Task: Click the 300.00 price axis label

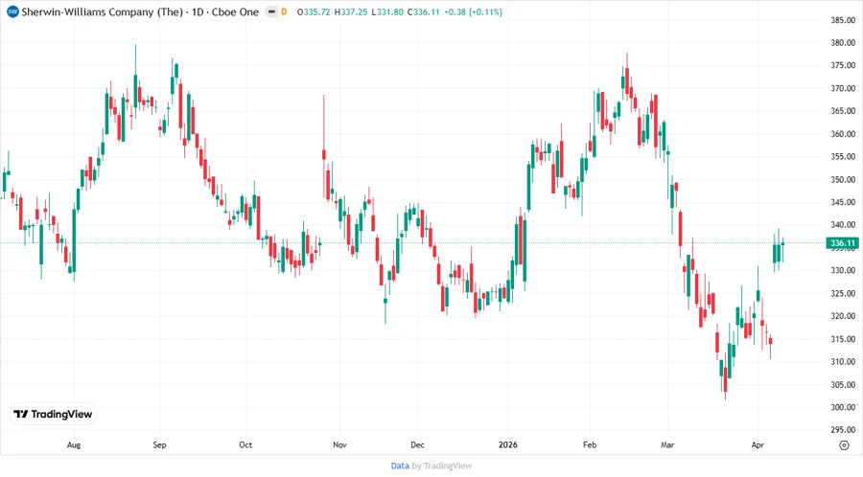Action: [843, 407]
